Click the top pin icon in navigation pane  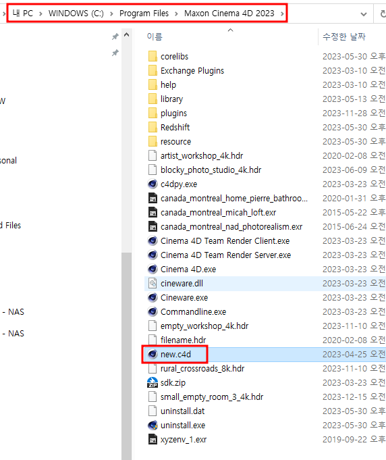tap(115, 36)
